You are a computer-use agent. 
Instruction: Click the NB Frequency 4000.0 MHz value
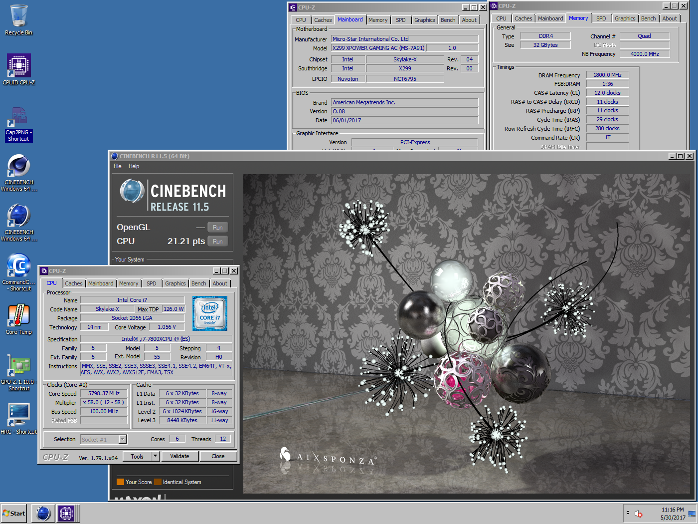(x=645, y=54)
